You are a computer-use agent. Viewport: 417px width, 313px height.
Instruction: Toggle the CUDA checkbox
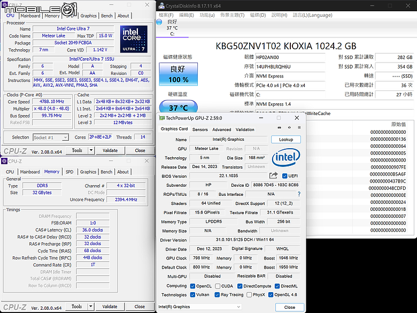[x=218, y=286]
